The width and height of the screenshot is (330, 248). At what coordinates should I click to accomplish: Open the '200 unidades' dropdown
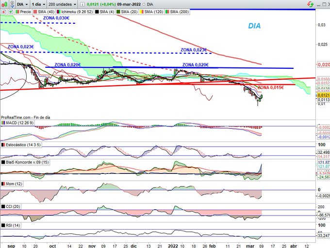62,4
